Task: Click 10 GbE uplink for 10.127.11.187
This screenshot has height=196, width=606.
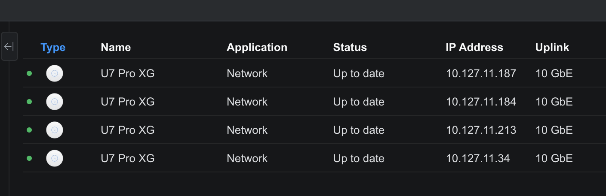Action: pos(554,73)
